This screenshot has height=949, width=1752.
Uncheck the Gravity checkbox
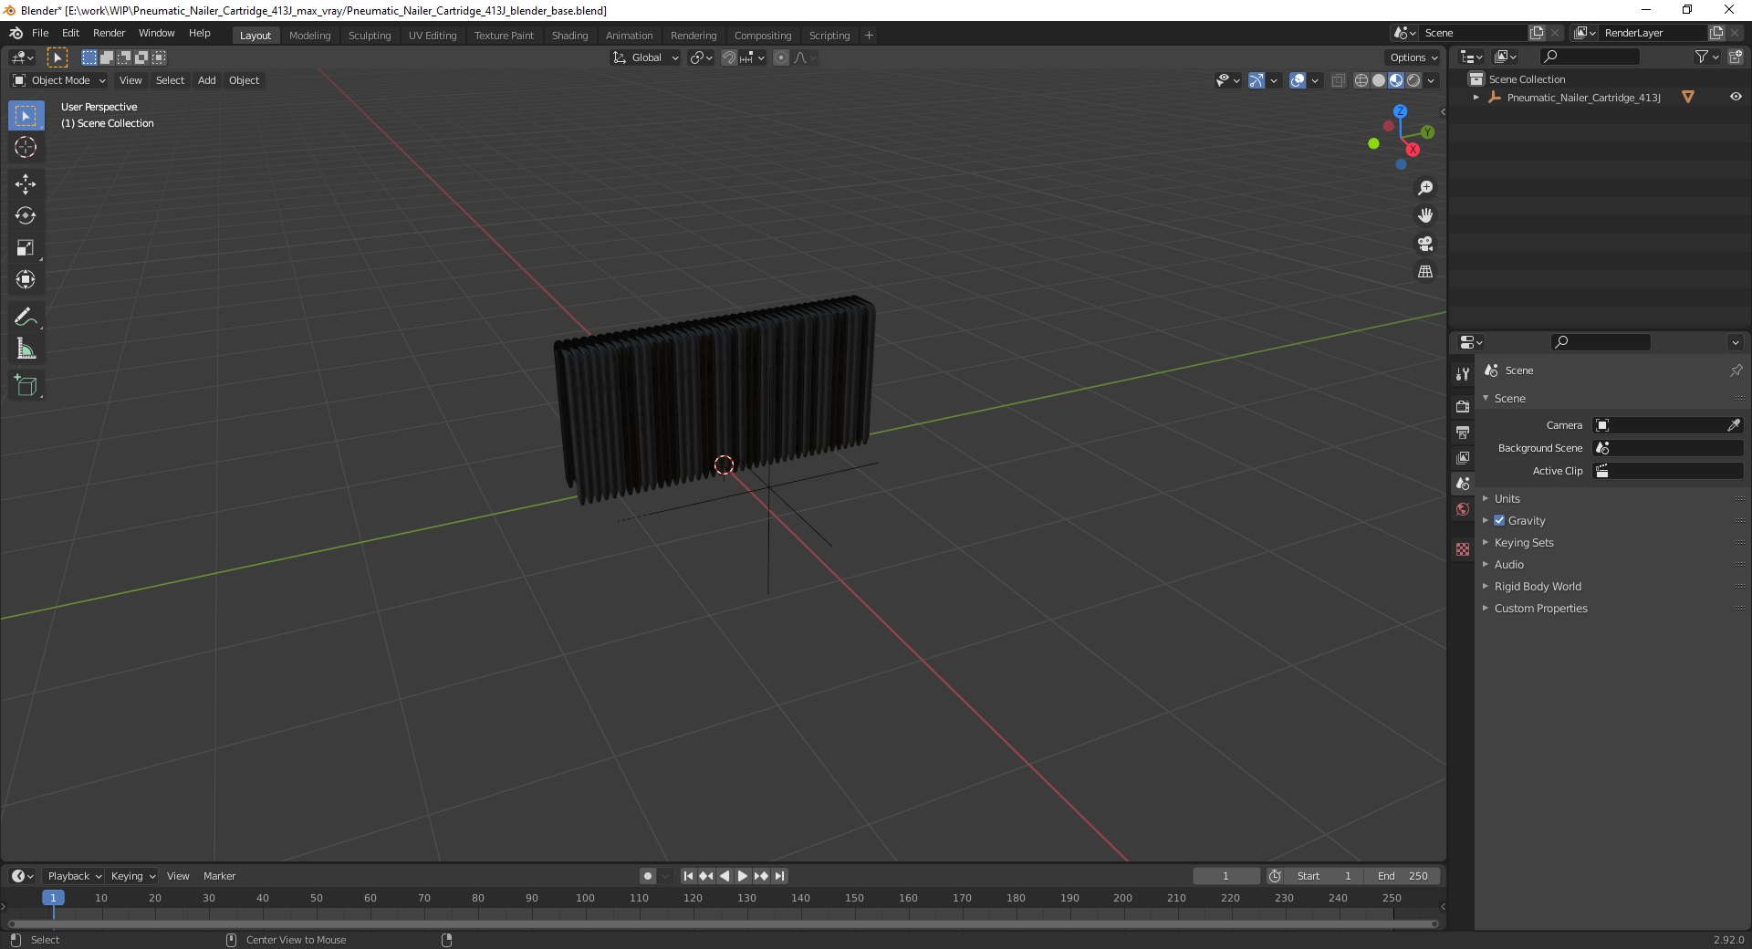(1499, 520)
